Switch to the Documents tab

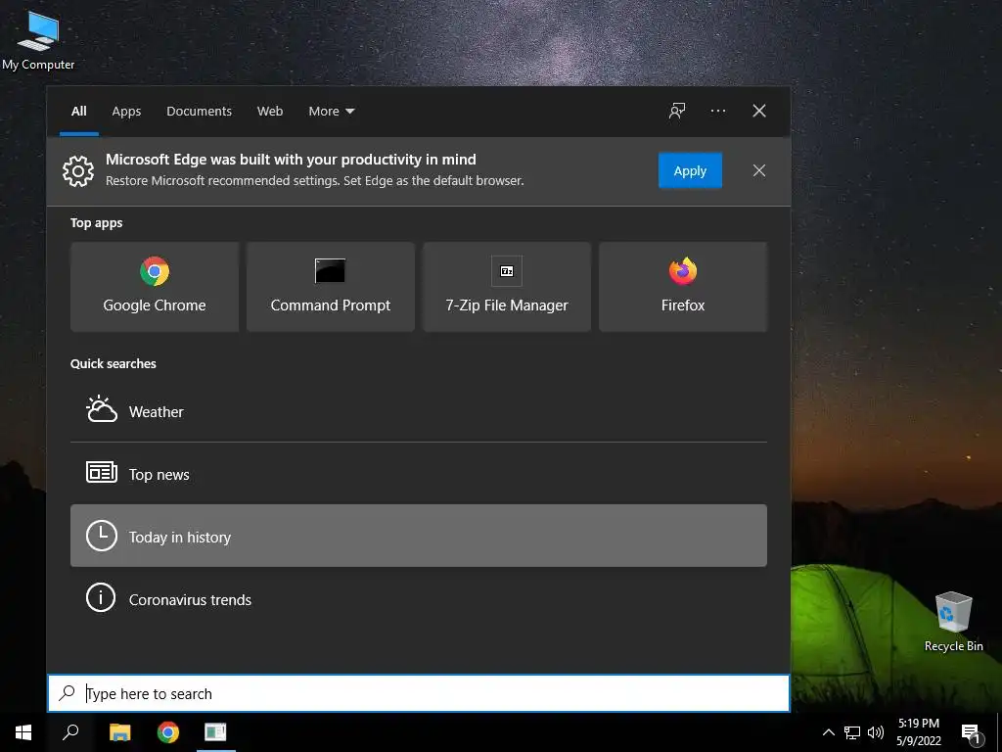pos(199,111)
